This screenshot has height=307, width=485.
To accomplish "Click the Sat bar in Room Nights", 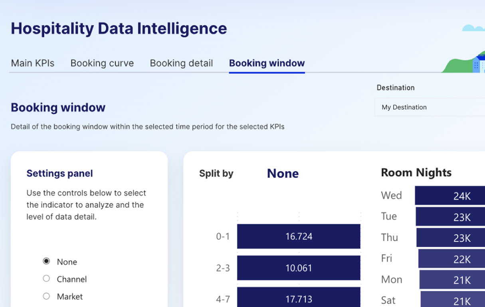I will 453,300.
